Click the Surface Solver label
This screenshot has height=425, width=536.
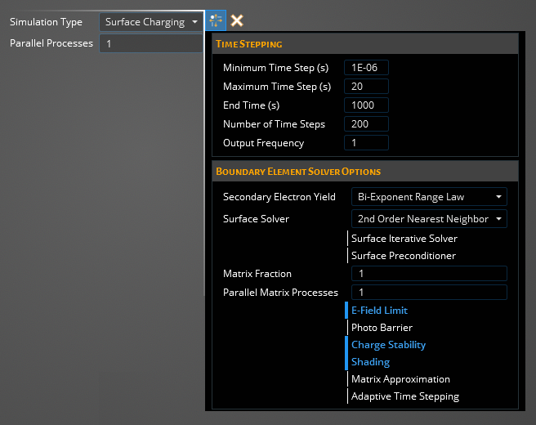point(256,219)
